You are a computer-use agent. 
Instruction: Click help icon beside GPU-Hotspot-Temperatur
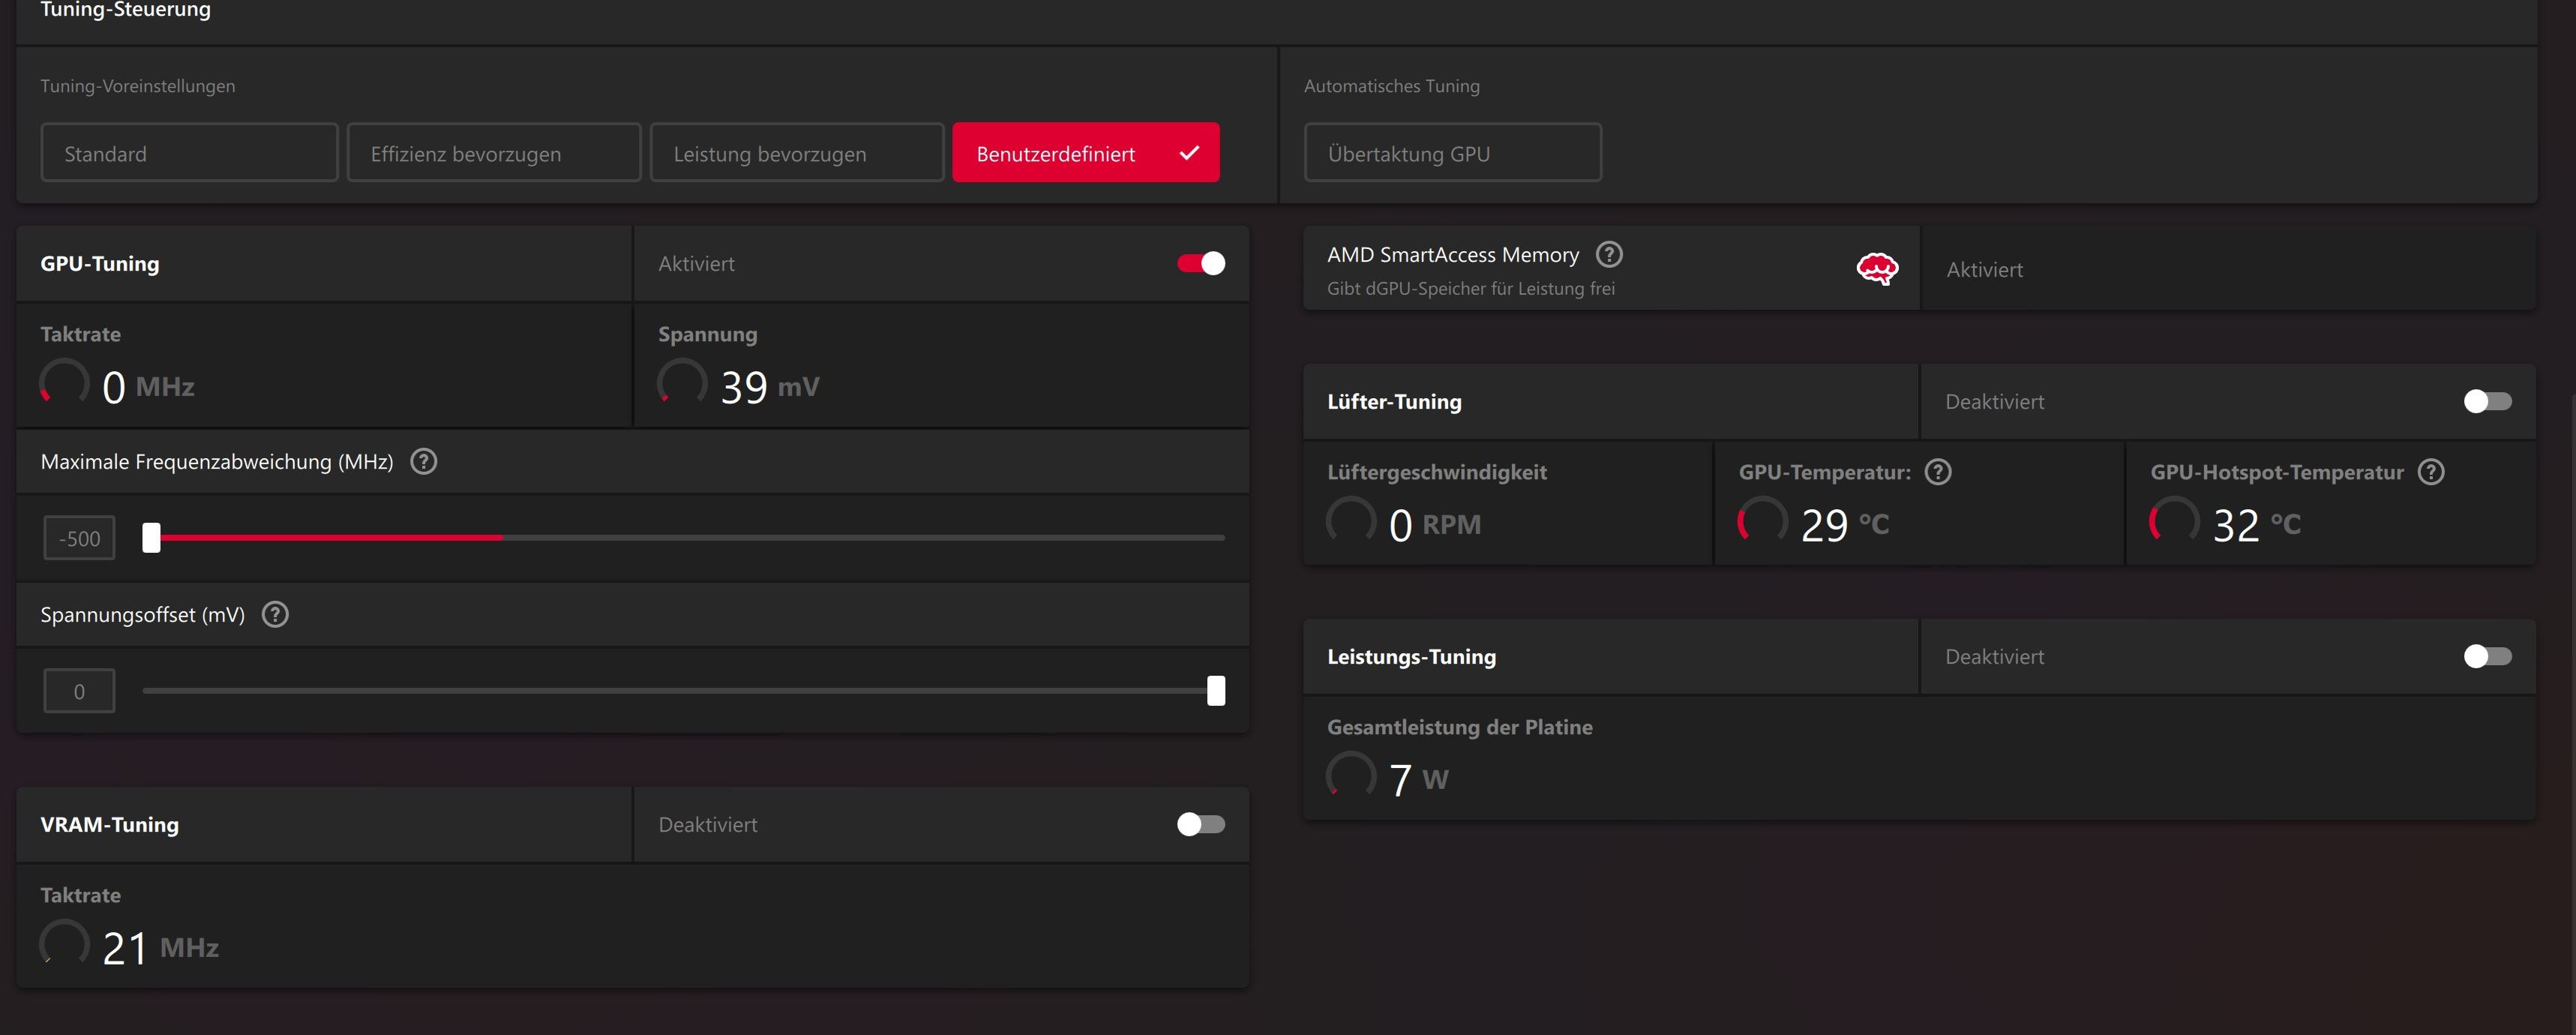point(2431,472)
